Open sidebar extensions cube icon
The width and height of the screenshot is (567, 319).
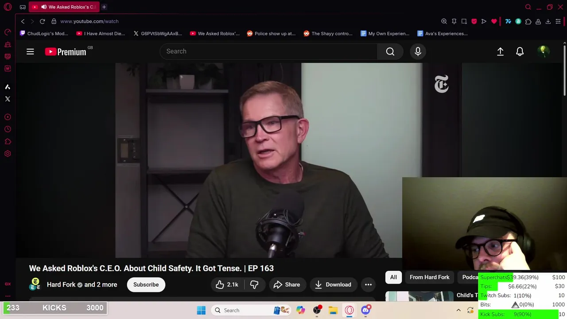point(8,141)
